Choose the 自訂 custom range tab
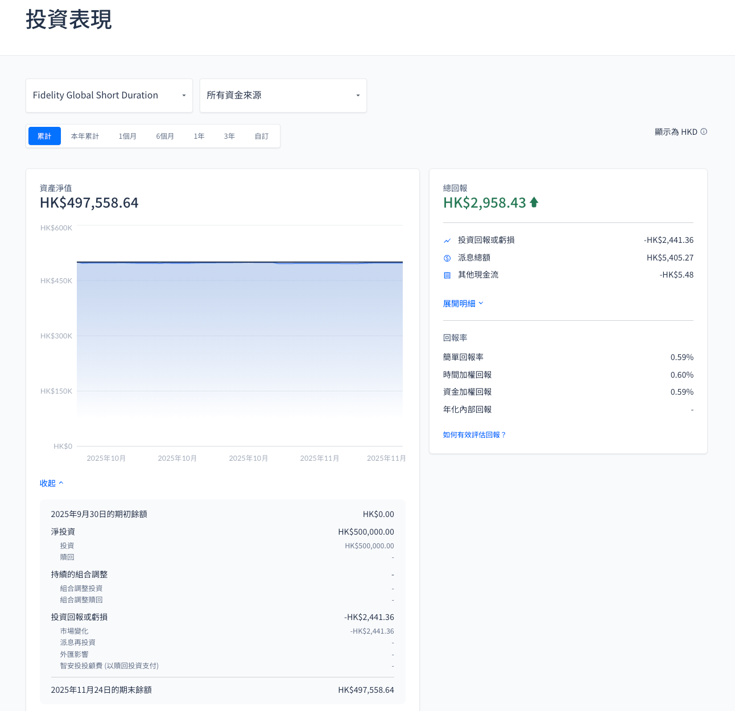735x711 pixels. coord(262,137)
